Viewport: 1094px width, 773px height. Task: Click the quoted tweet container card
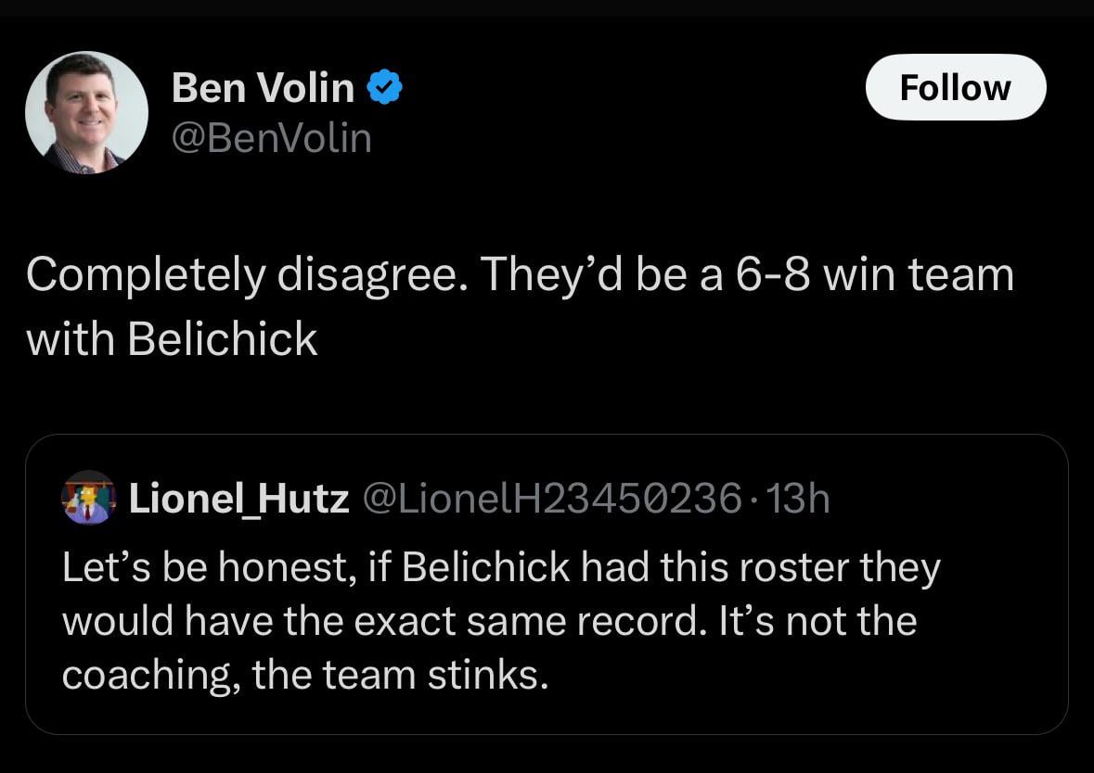pos(547,584)
